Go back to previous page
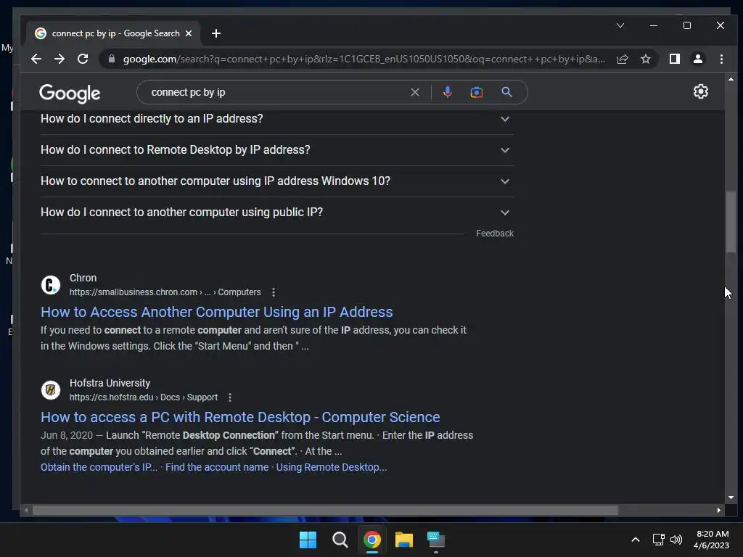 (36, 59)
